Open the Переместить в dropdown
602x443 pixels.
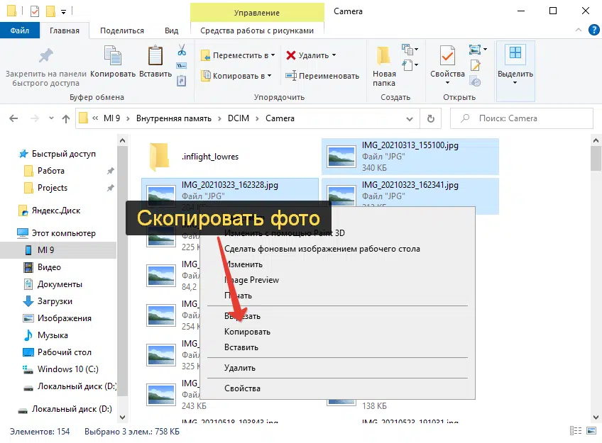[x=238, y=55]
